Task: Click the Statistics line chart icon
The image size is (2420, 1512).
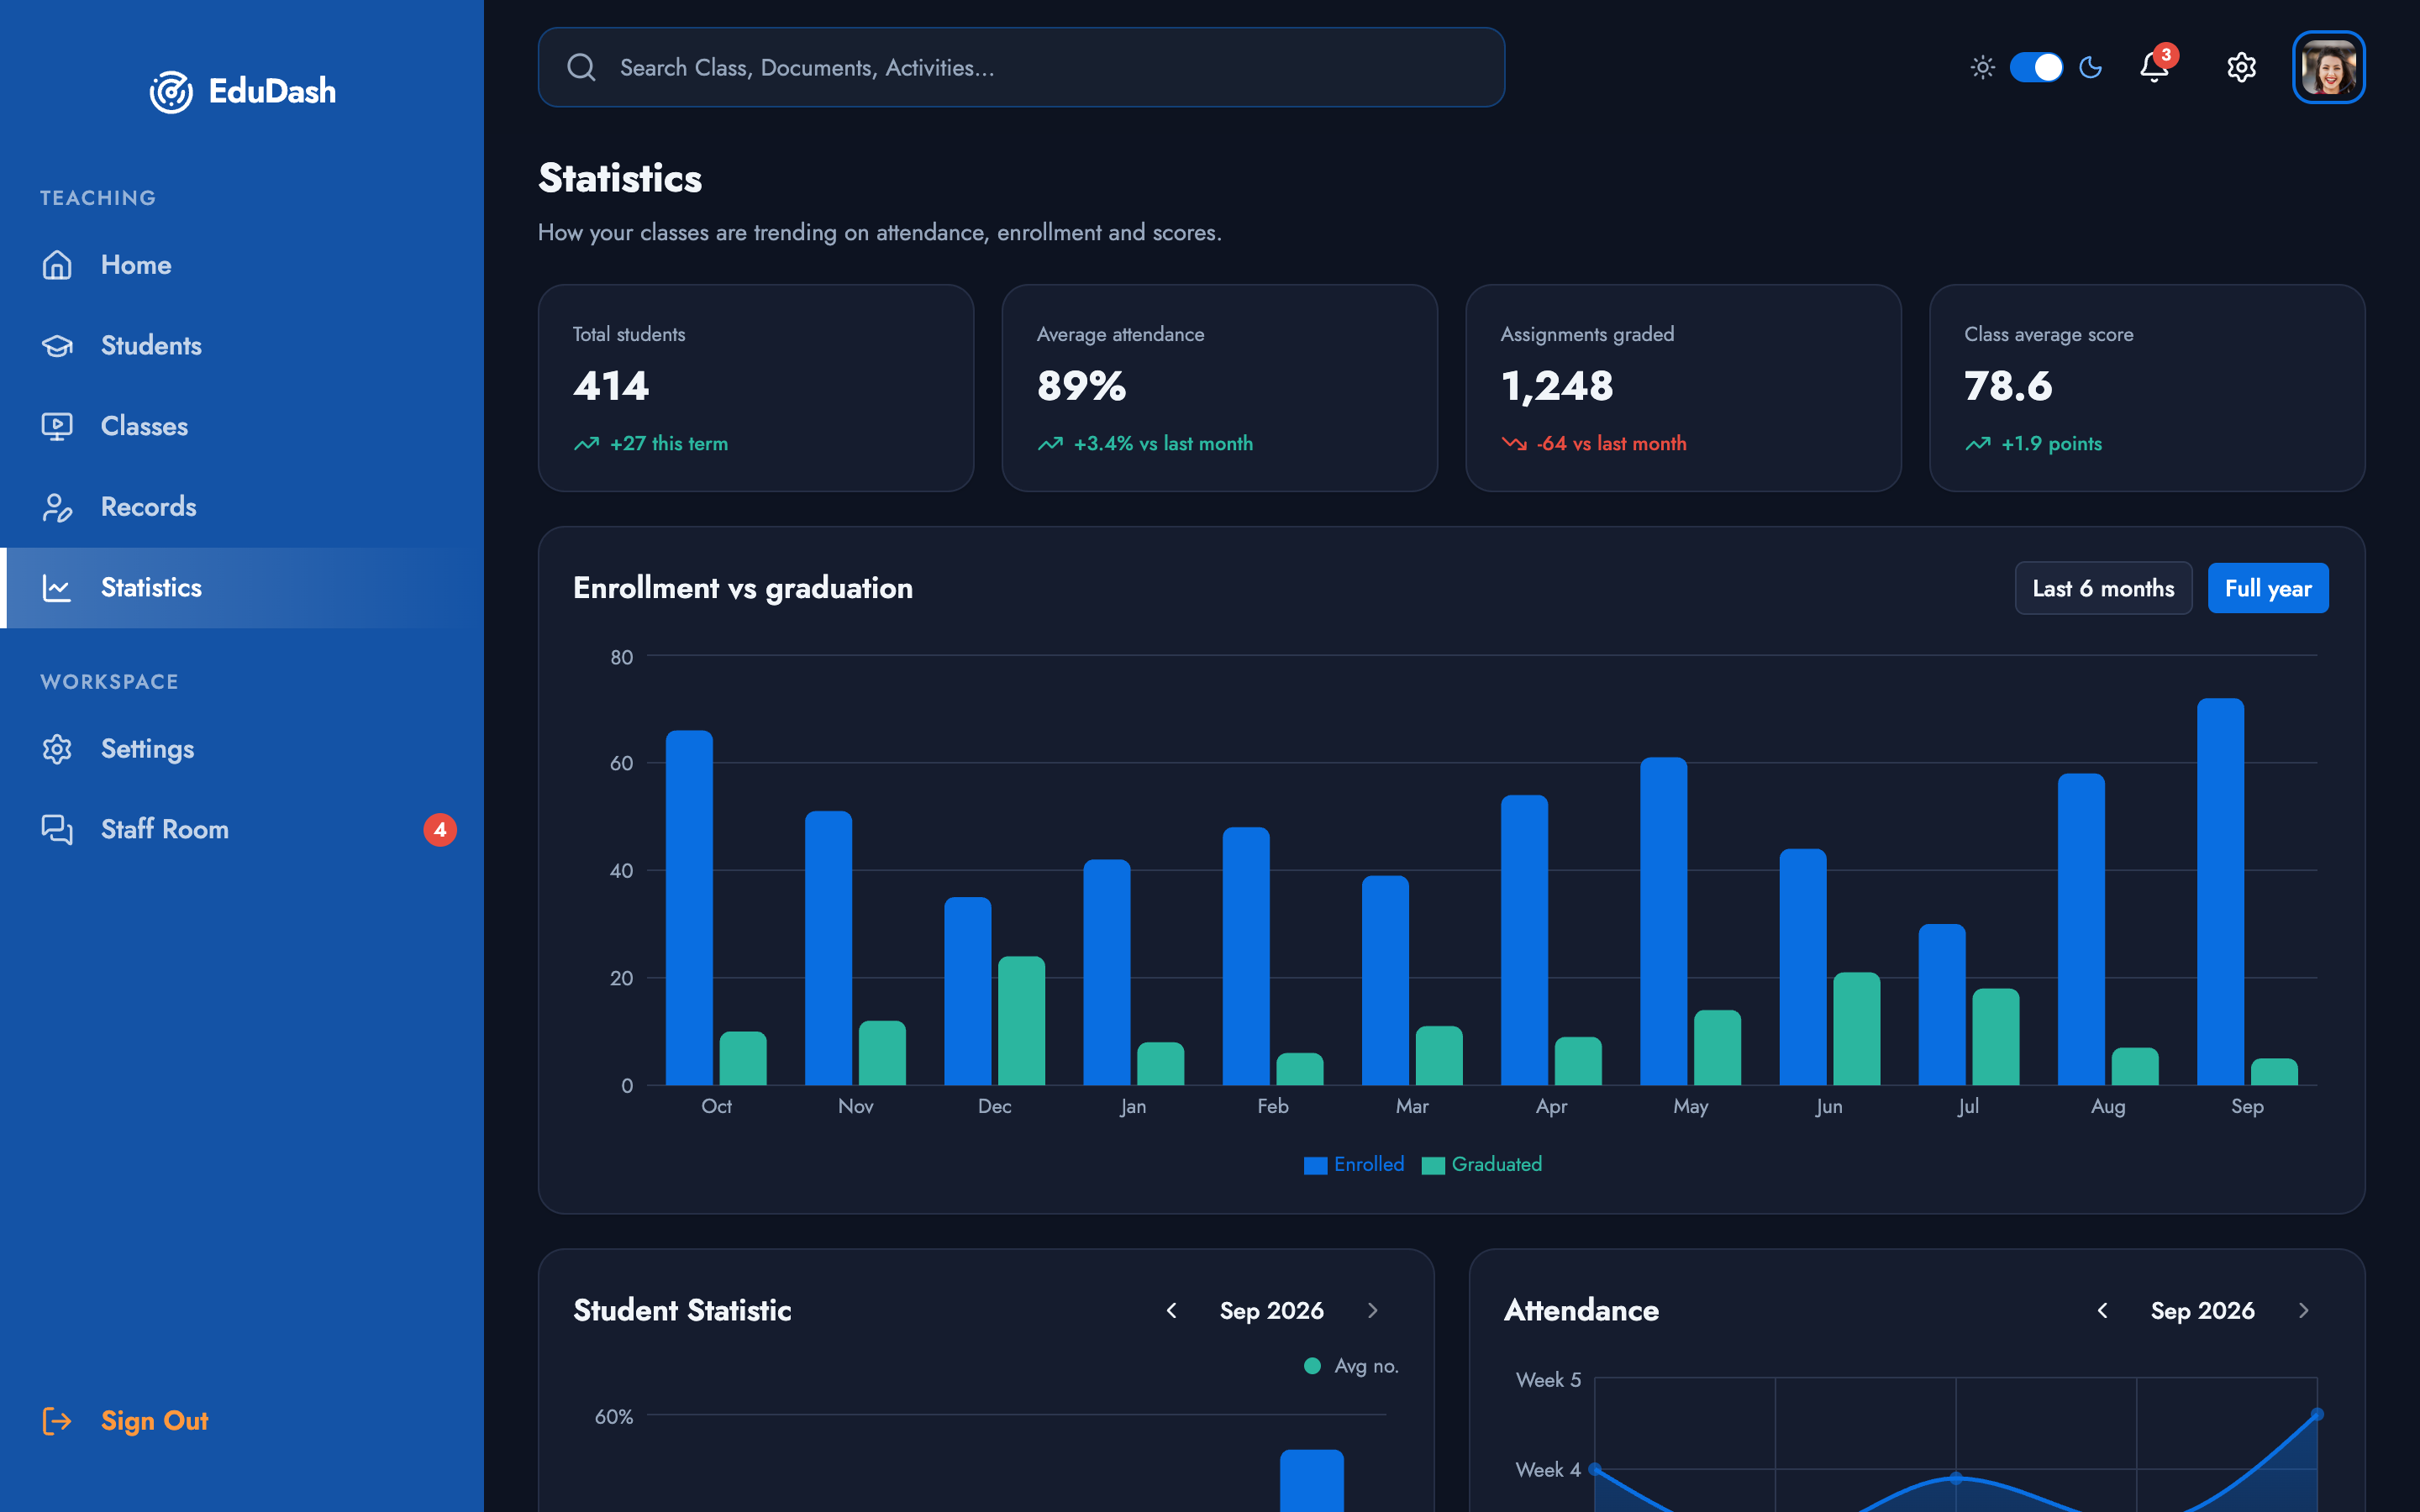Action: pyautogui.click(x=57, y=588)
